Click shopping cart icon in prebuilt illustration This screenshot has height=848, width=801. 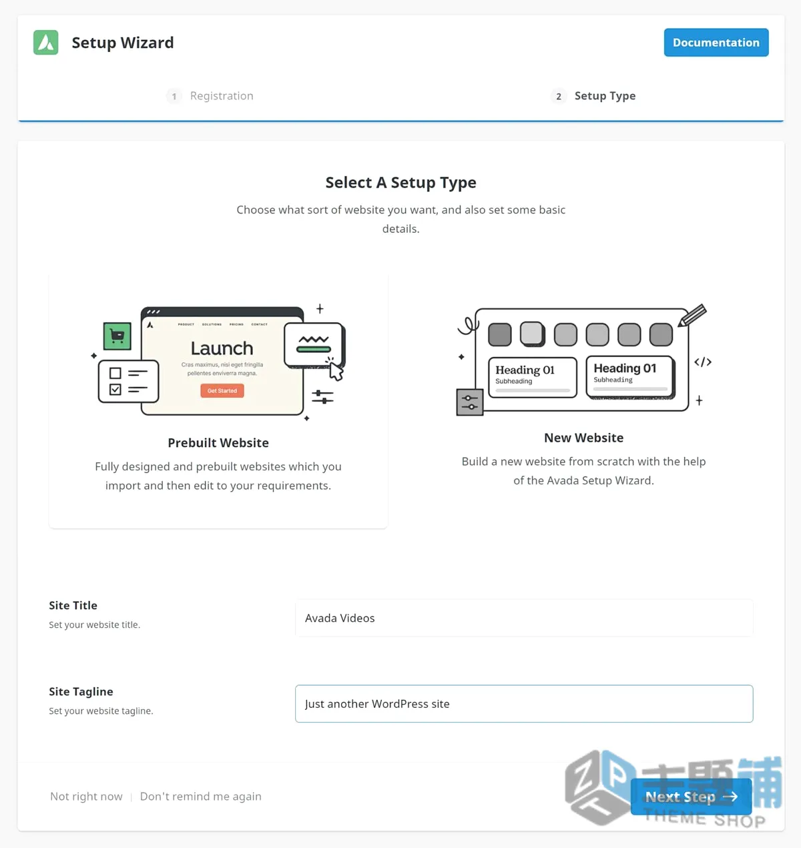pyautogui.click(x=117, y=336)
